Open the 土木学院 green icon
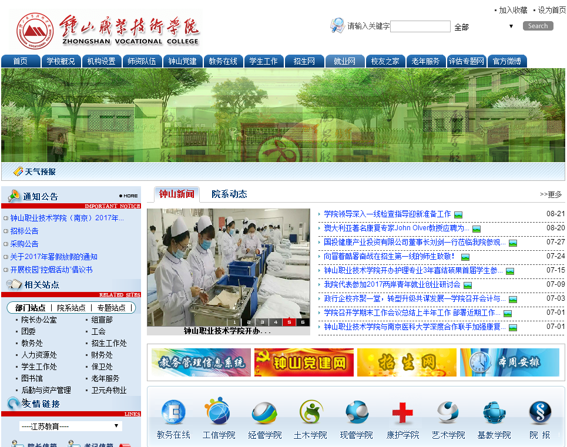 click(x=310, y=412)
